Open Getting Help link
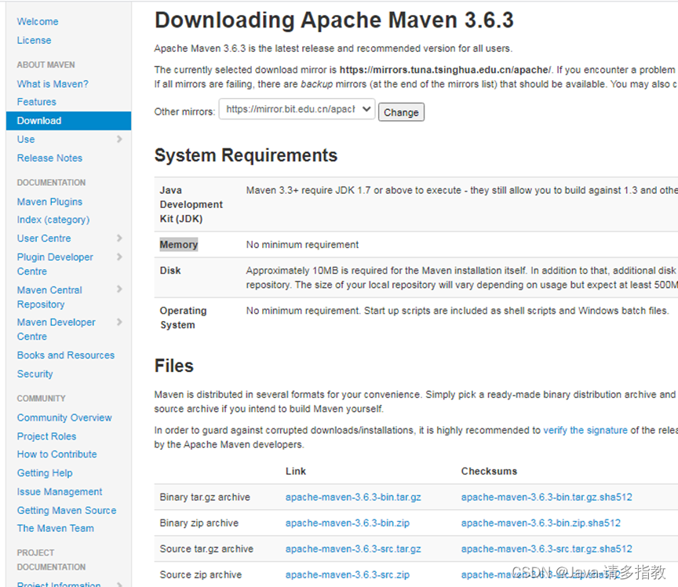 click(45, 472)
